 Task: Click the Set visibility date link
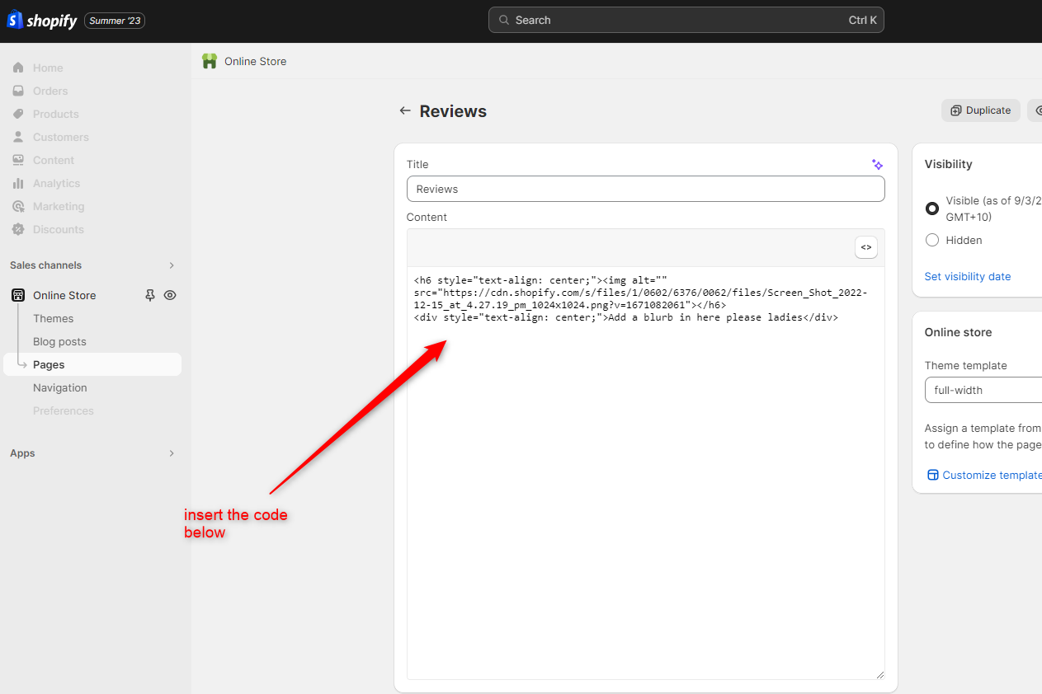[x=967, y=276]
